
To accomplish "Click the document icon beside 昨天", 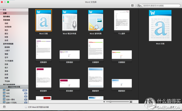I will (x=4, y=96).
